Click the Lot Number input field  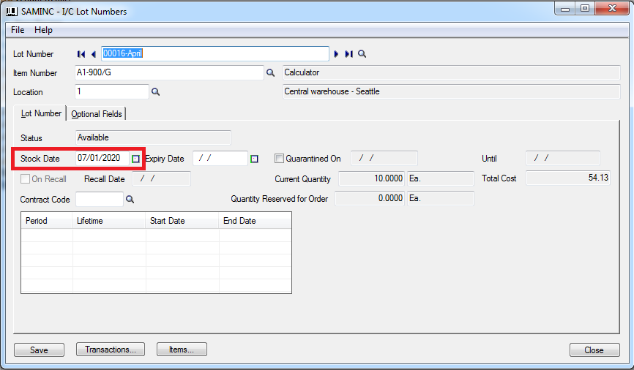pos(215,53)
